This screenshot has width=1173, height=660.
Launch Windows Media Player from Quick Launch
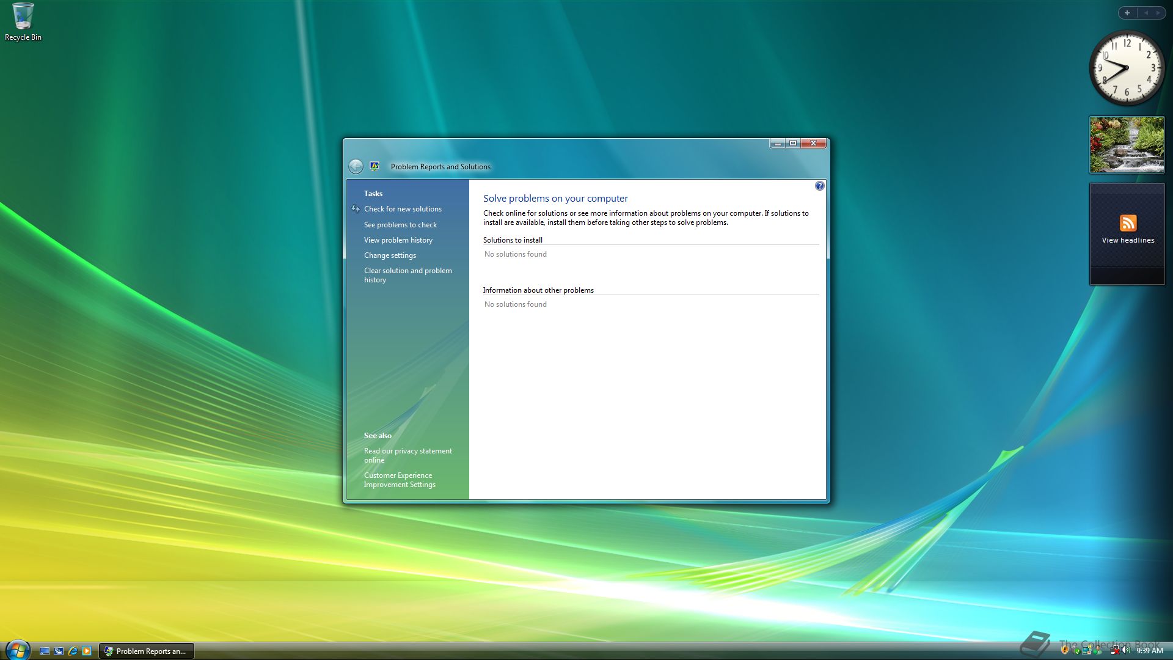[87, 651]
